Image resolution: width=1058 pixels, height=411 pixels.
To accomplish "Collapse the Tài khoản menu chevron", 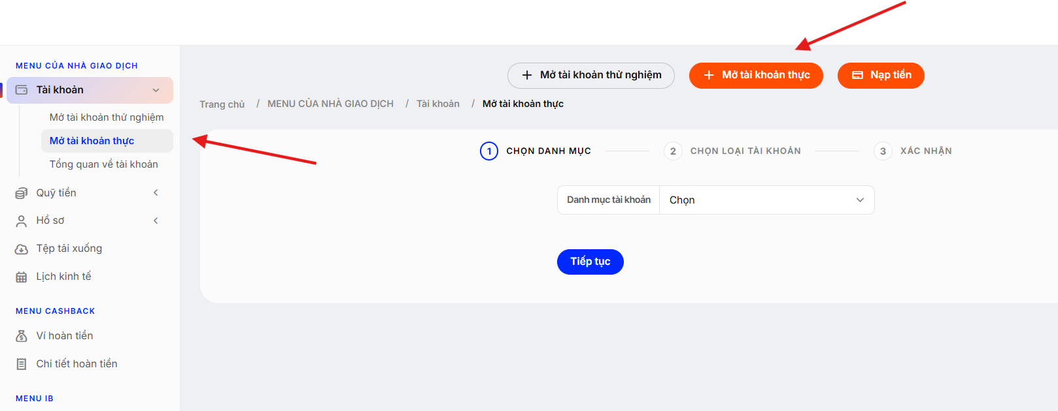I will pyautogui.click(x=156, y=90).
